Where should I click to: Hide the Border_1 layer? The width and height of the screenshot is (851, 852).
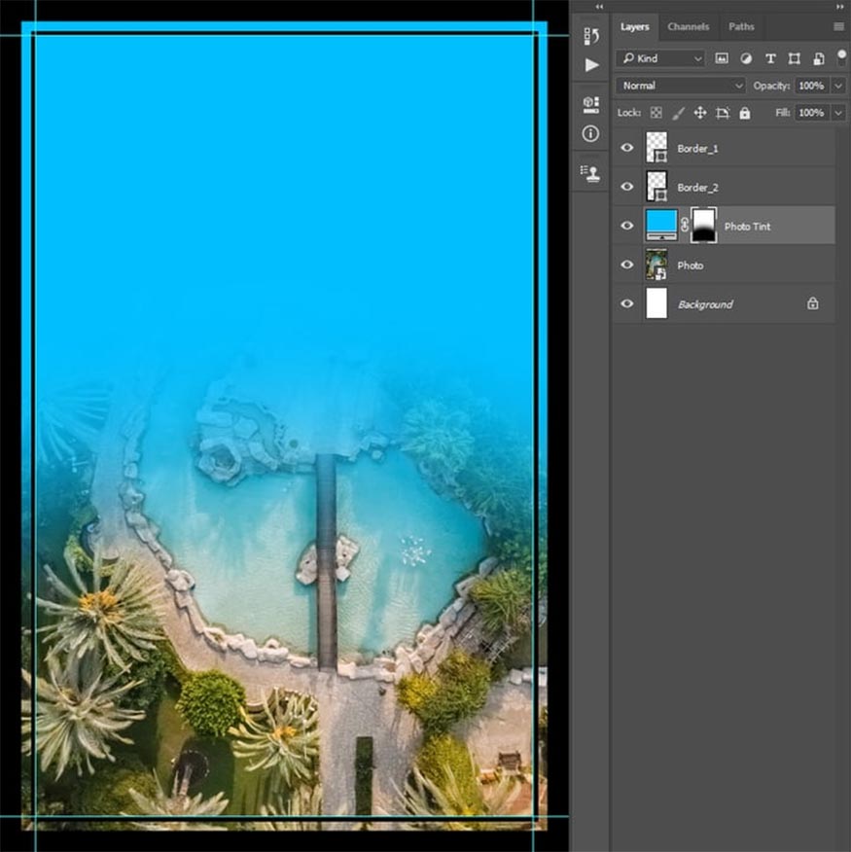[x=626, y=148]
